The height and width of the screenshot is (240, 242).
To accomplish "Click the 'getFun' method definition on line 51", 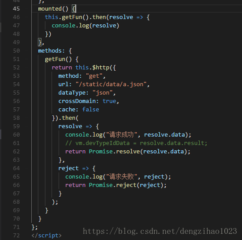I will (x=55, y=59).
